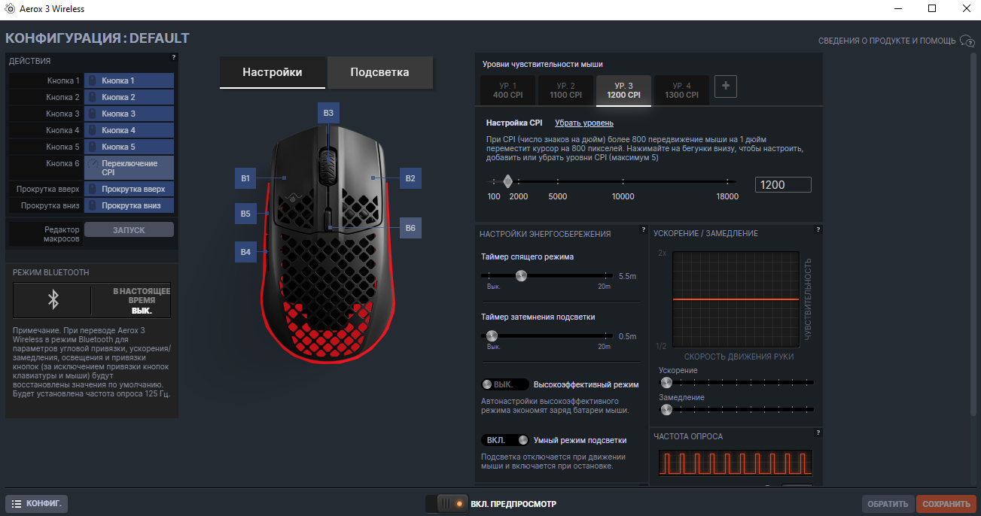Toggle high-efficiency mode ВЫК. switch
The height and width of the screenshot is (516, 981).
pyautogui.click(x=505, y=384)
